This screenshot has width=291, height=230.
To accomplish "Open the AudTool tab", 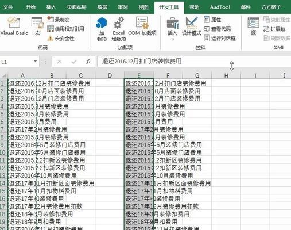I will pyautogui.click(x=220, y=7).
